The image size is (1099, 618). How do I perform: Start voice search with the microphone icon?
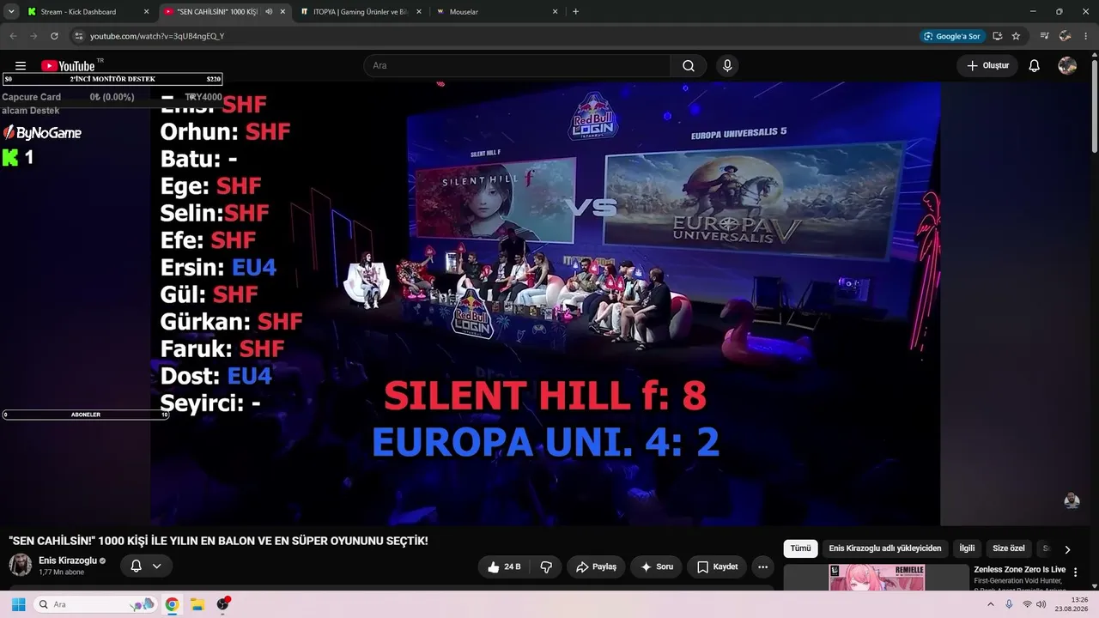tap(727, 66)
